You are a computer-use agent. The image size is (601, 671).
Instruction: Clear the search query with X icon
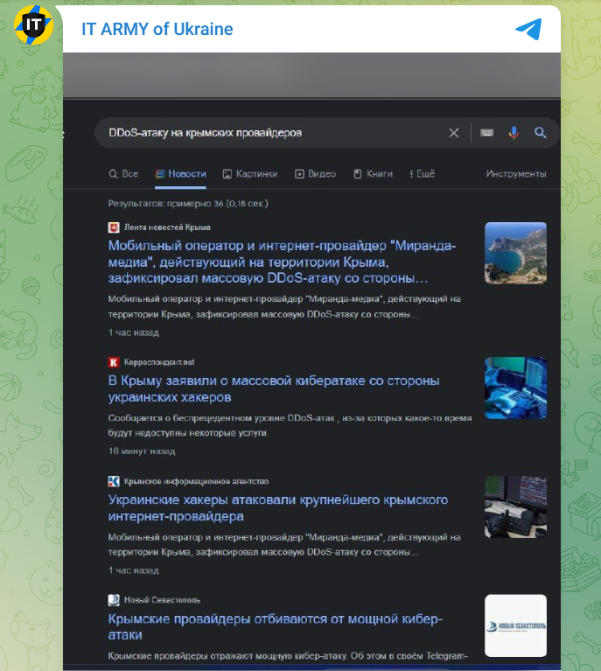(454, 133)
